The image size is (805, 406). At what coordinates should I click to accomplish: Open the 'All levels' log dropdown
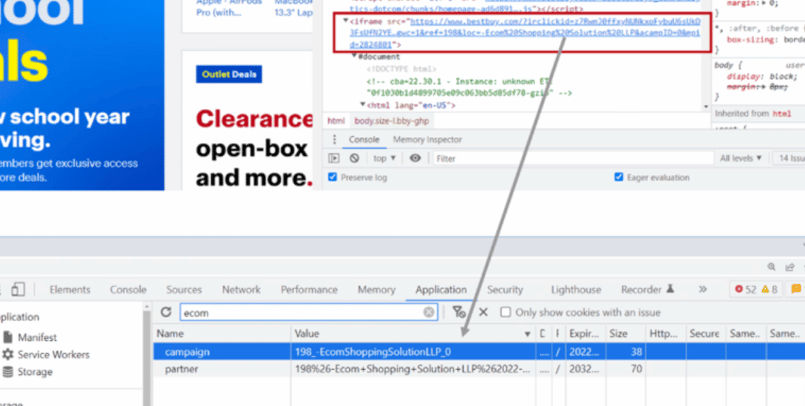pyautogui.click(x=741, y=159)
